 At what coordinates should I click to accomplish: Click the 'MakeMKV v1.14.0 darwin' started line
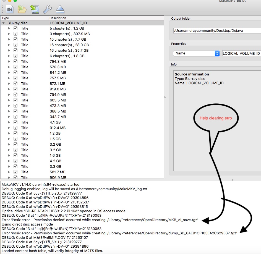[40, 184]
